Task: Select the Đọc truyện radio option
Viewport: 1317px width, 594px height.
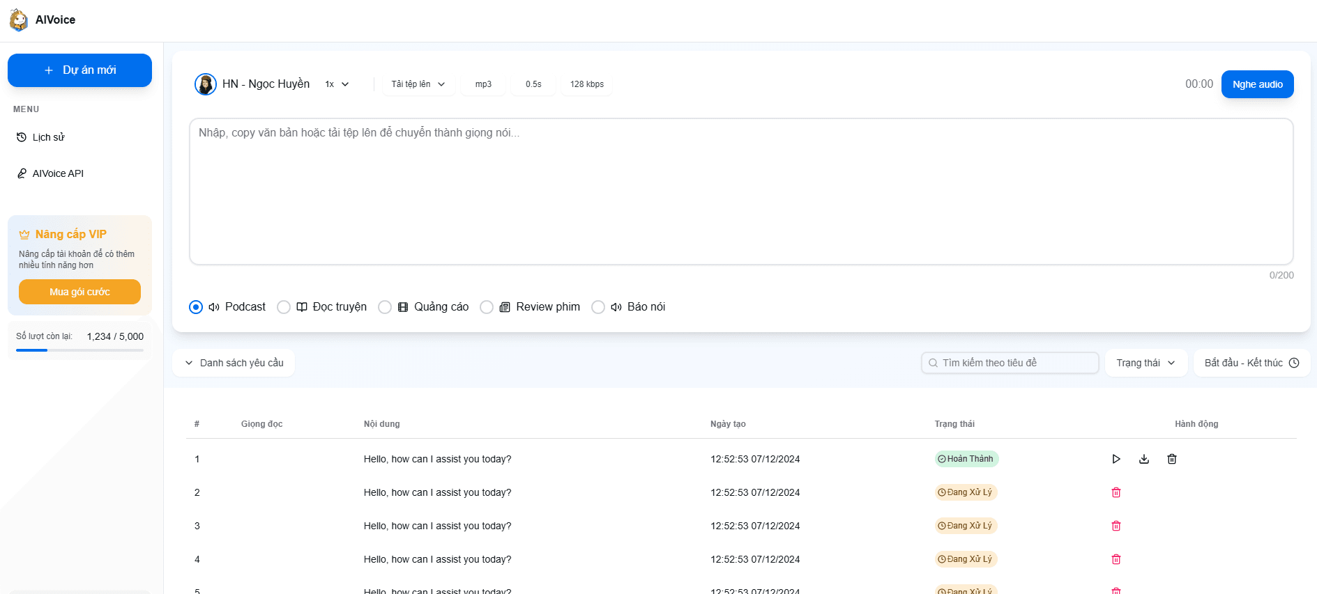Action: (284, 307)
